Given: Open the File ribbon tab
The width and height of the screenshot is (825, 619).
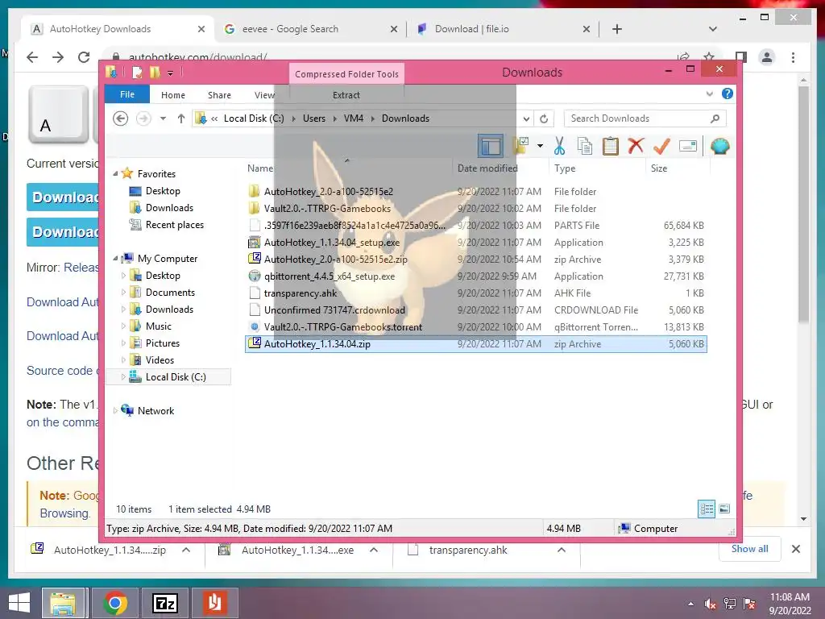Looking at the screenshot, I should pos(127,95).
